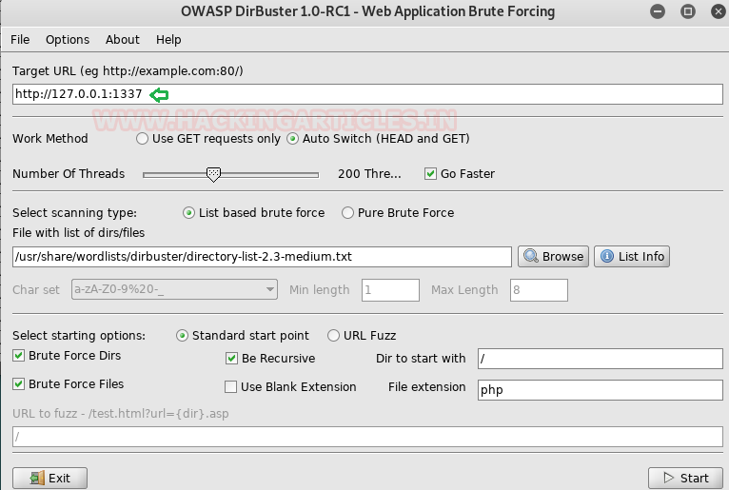The height and width of the screenshot is (490, 729).
Task: Enable Use Blank Extension checkbox
Action: 230,387
